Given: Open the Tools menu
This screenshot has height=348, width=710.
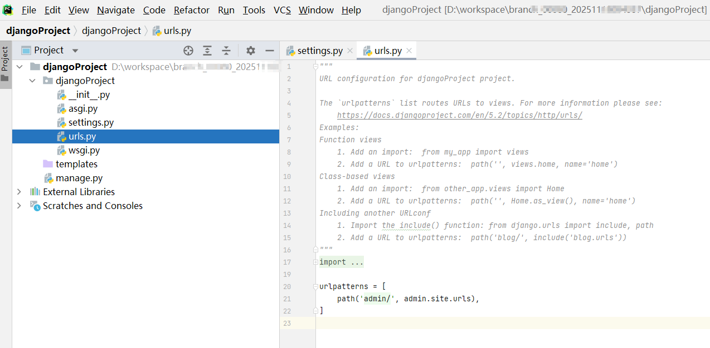Looking at the screenshot, I should point(254,10).
